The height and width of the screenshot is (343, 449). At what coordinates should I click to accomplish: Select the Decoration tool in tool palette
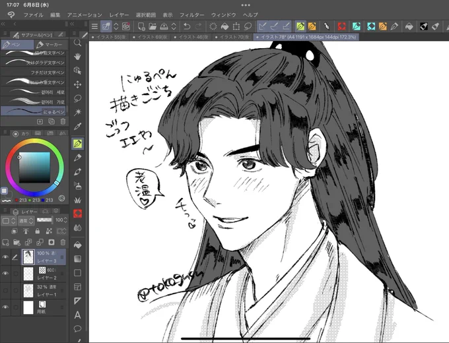pyautogui.click(x=77, y=200)
